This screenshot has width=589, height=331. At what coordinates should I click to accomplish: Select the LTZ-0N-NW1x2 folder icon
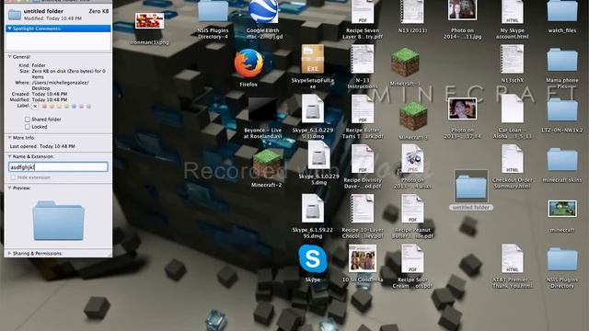[562, 109]
